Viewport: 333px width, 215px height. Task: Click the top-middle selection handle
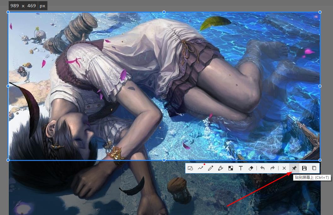tap(164, 12)
